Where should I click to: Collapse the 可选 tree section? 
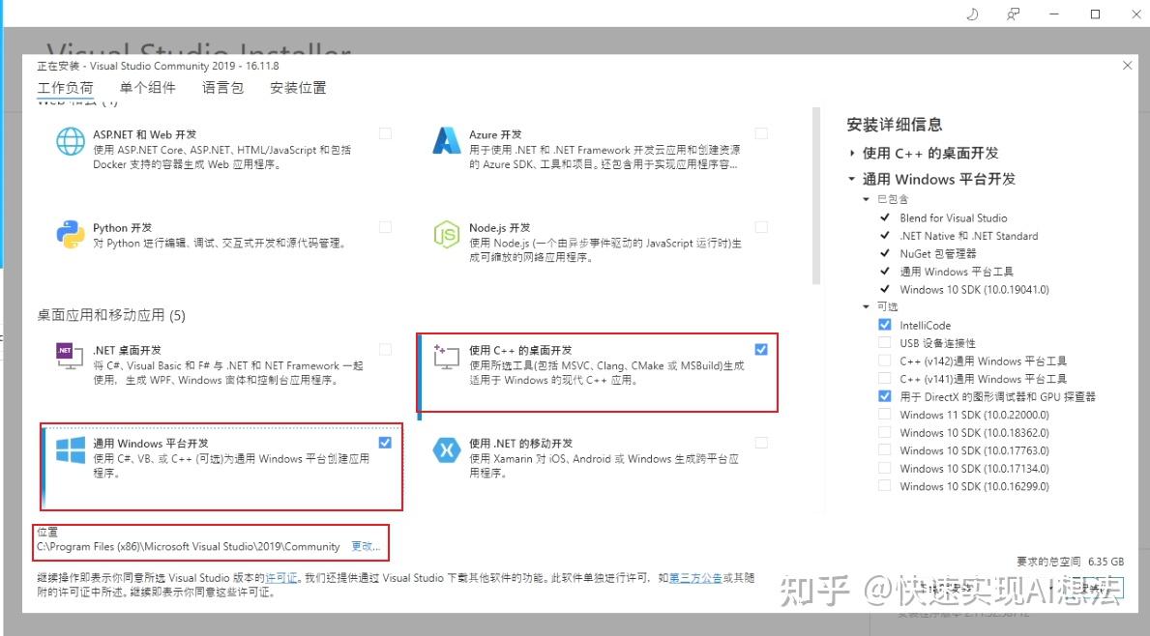pyautogui.click(x=867, y=306)
